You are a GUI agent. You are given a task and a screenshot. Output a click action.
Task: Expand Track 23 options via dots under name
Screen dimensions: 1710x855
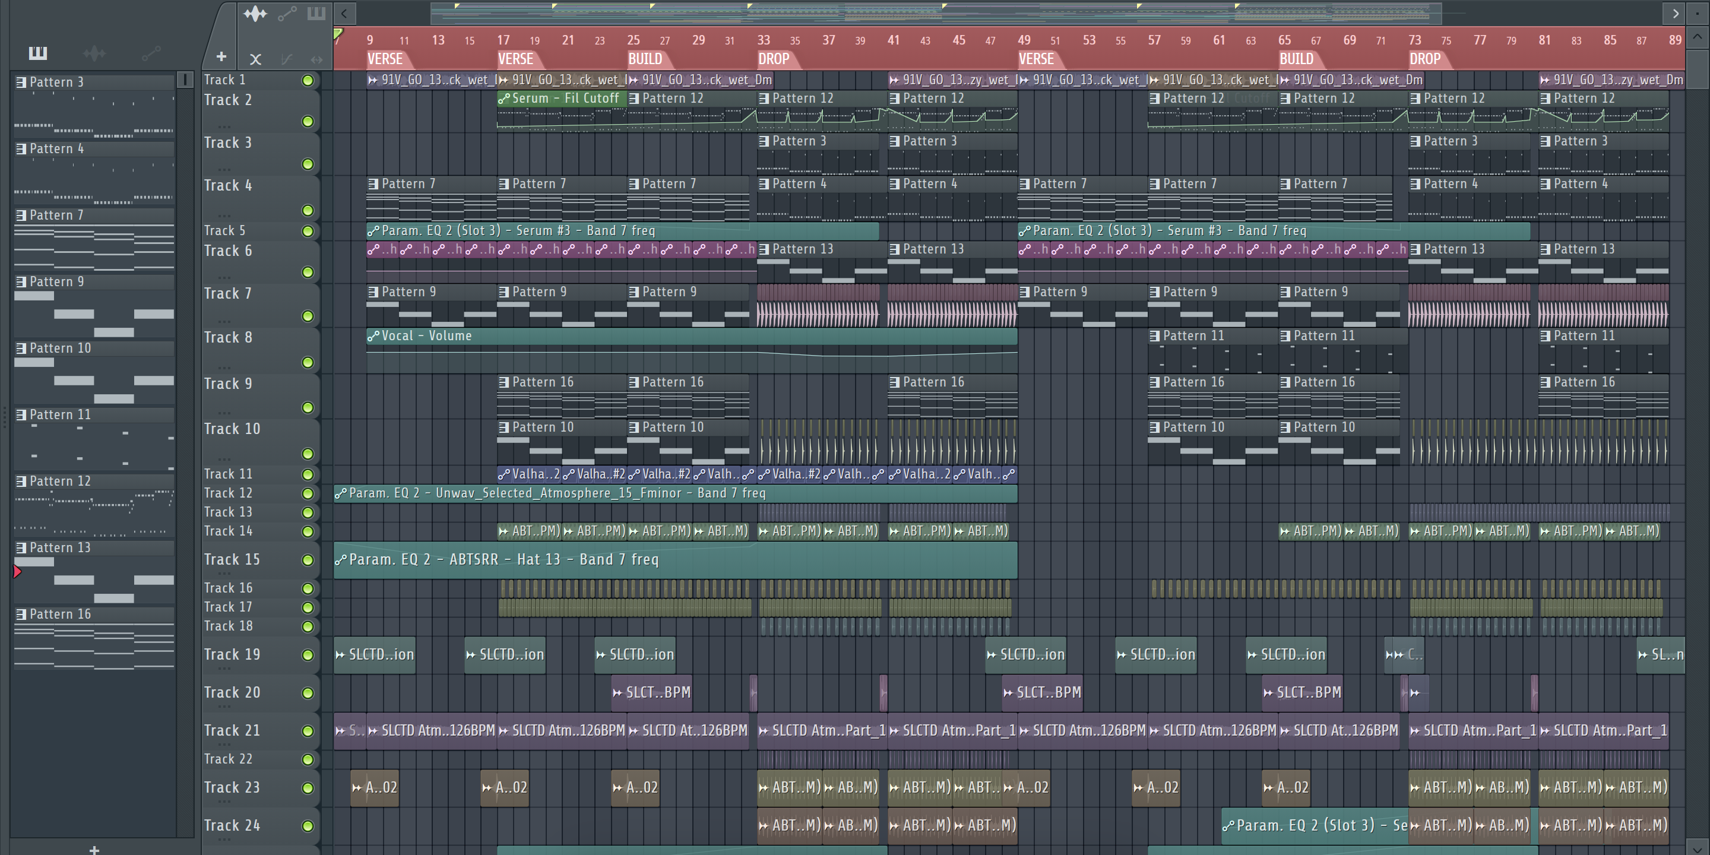[225, 801]
